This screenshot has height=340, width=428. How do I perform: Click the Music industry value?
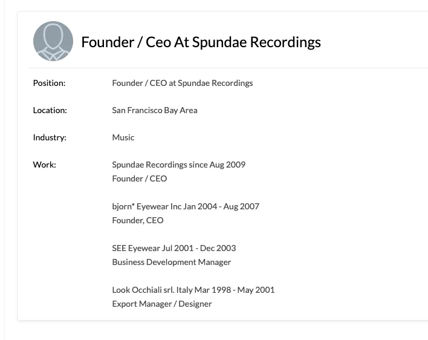click(x=123, y=137)
